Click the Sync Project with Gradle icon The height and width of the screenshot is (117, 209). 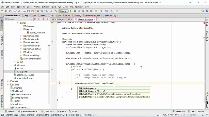click(x=101, y=11)
